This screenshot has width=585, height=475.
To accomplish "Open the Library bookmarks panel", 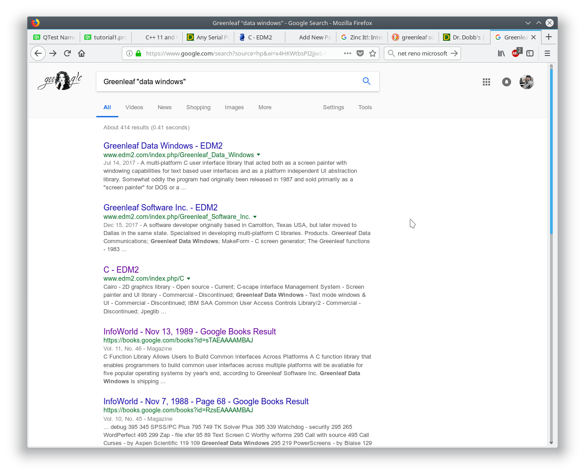I will 501,53.
